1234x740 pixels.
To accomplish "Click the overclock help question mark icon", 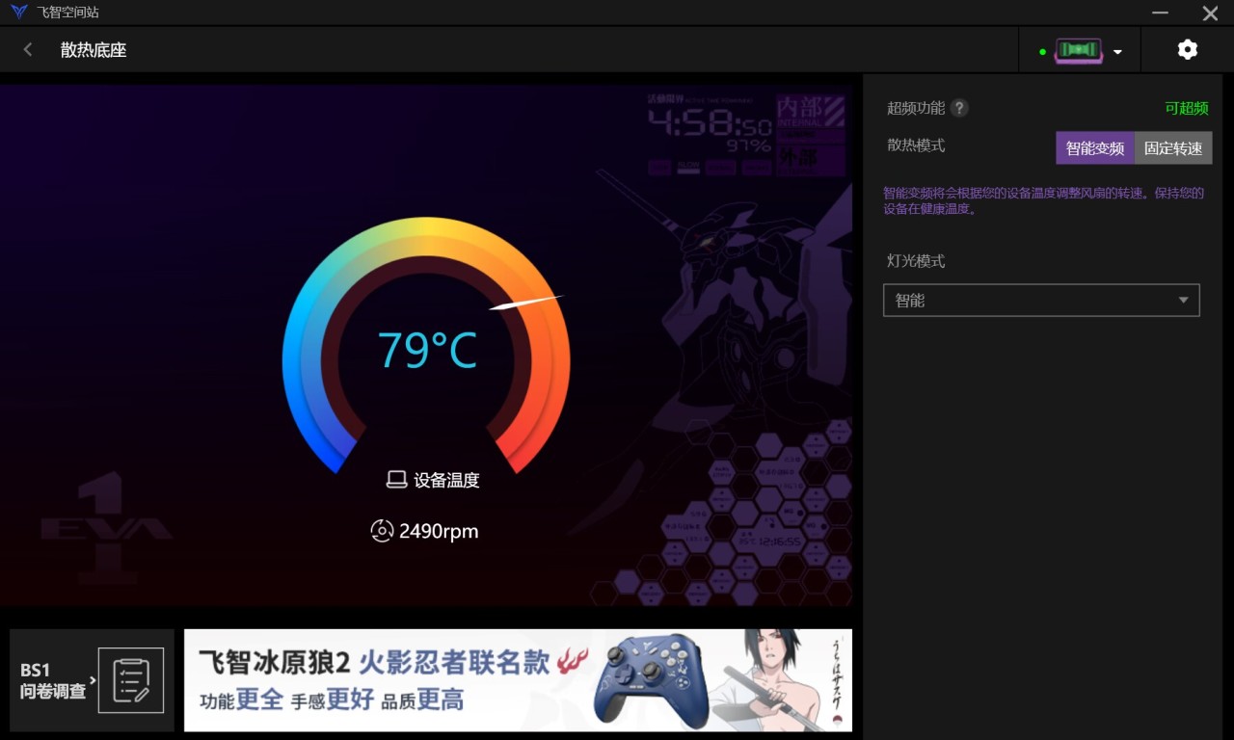I will point(959,108).
